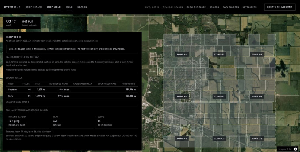Click the 'Imagery © Esri' attribution text
The width and height of the screenshot is (300, 152).
coord(285,149)
